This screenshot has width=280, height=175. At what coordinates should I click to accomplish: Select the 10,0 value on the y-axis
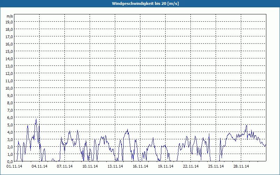click(9, 88)
